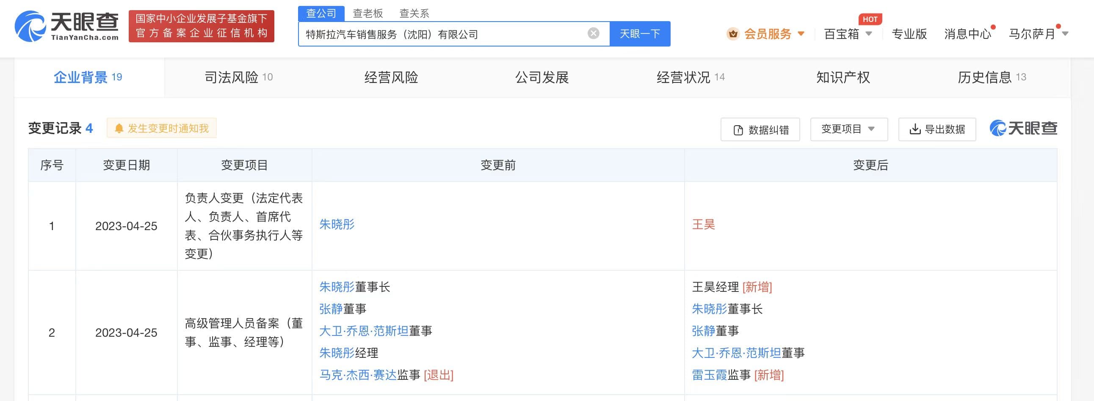
Task: Switch to the 历史信息 tab
Action: 992,77
